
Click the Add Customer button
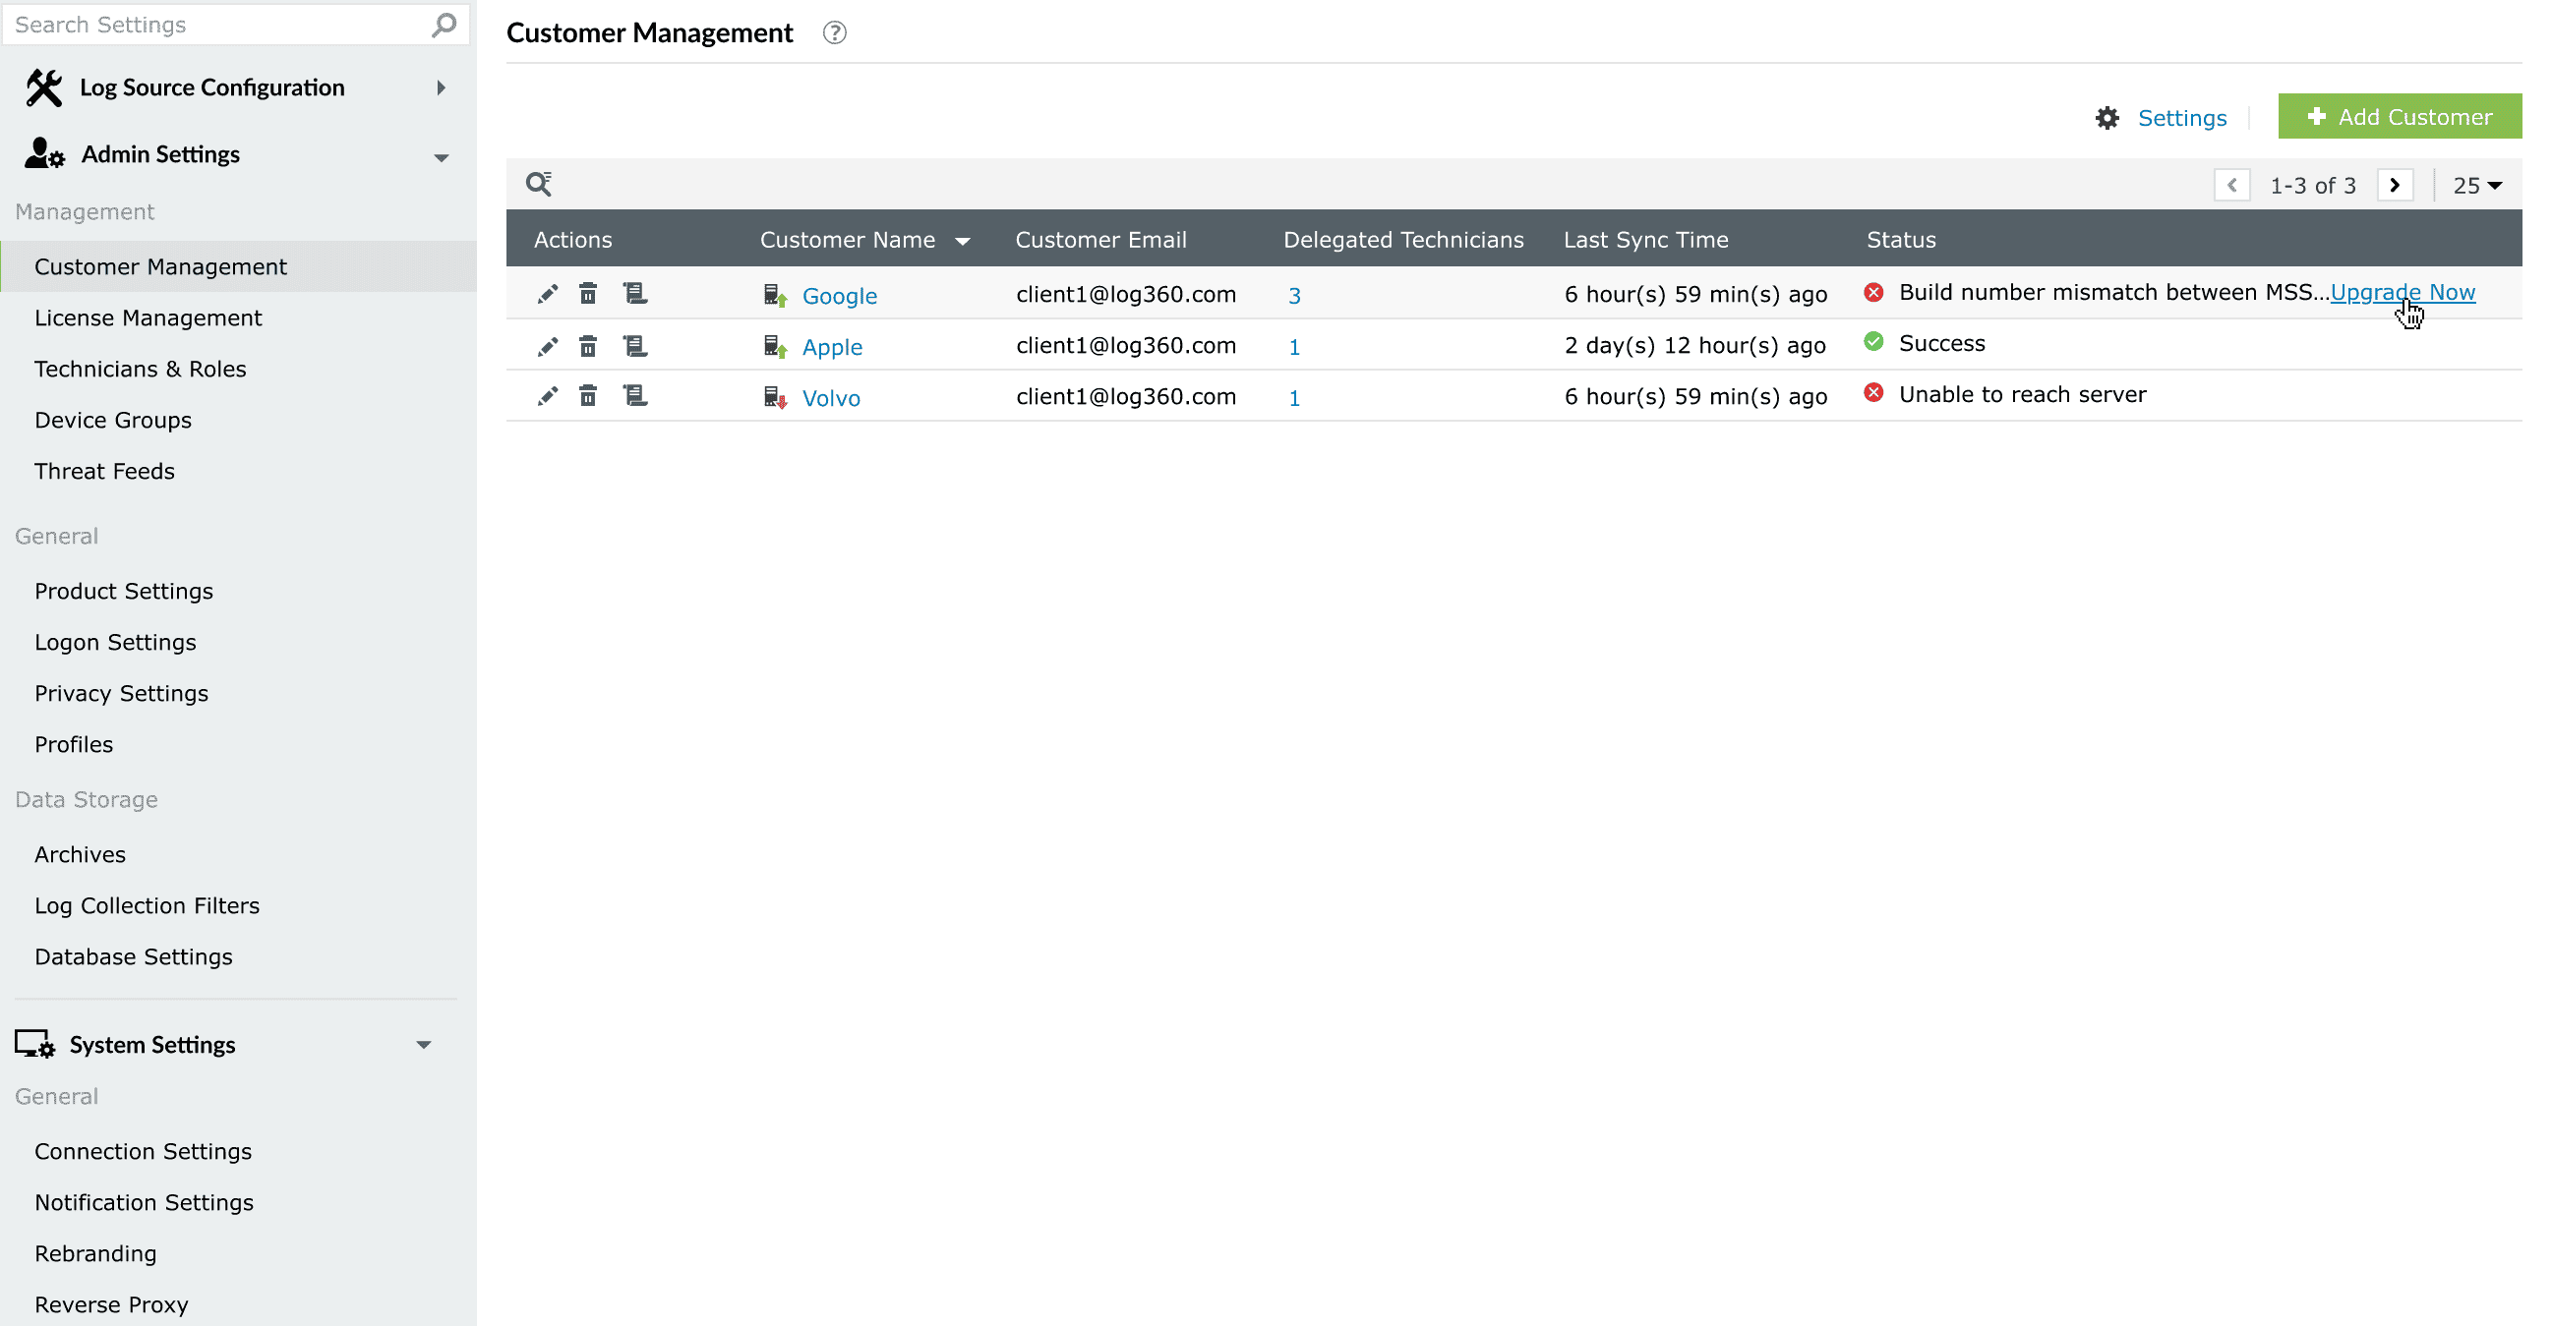(x=2399, y=117)
